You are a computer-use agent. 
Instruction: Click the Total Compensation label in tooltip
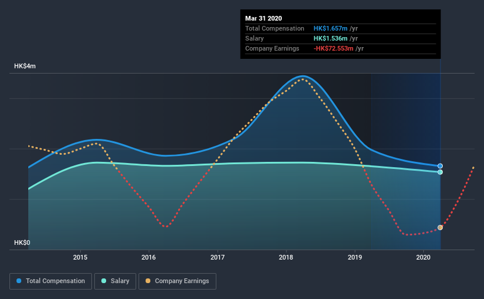[x=275, y=28]
